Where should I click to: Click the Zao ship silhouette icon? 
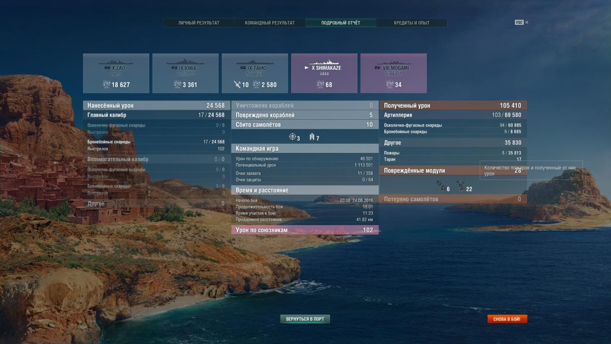116,61
